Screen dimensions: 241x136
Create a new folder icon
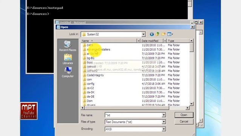[x=163, y=34]
